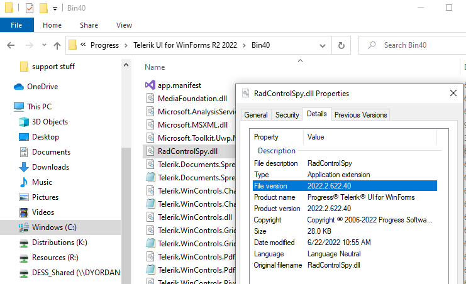Open the View ribbon tab

coord(124,25)
